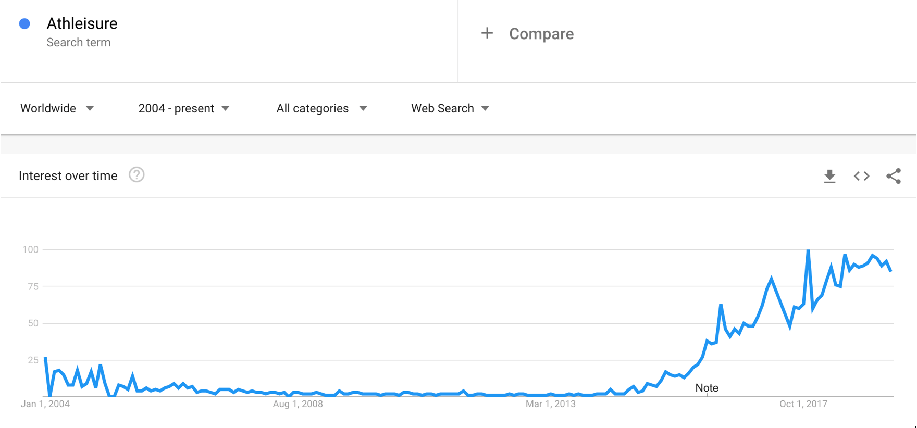Add a Compare search term
The width and height of the screenshot is (917, 428).
coord(541,34)
